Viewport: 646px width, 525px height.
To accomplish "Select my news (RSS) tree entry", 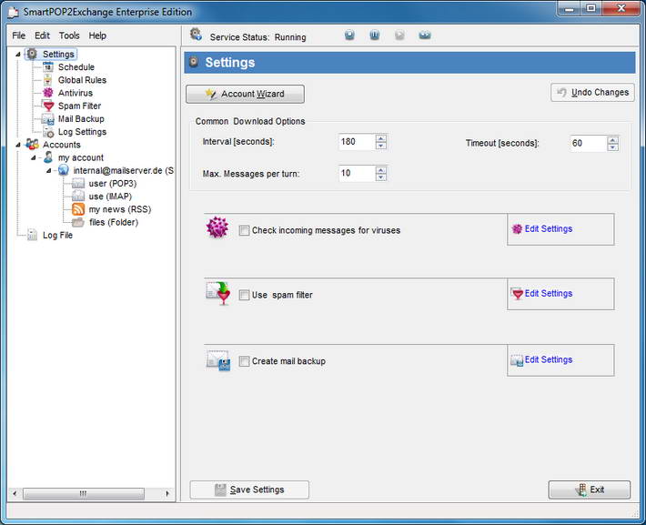I will (120, 209).
